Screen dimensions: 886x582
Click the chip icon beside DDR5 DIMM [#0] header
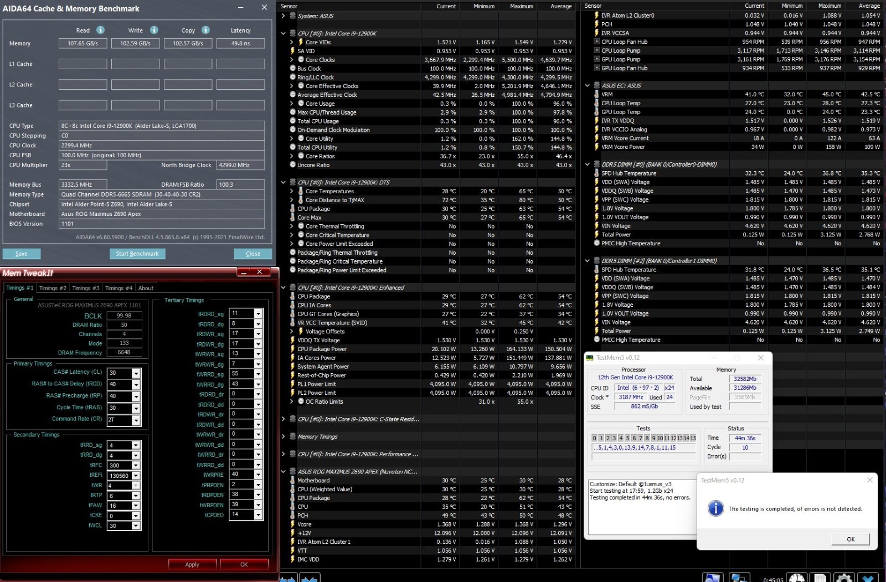click(x=596, y=164)
